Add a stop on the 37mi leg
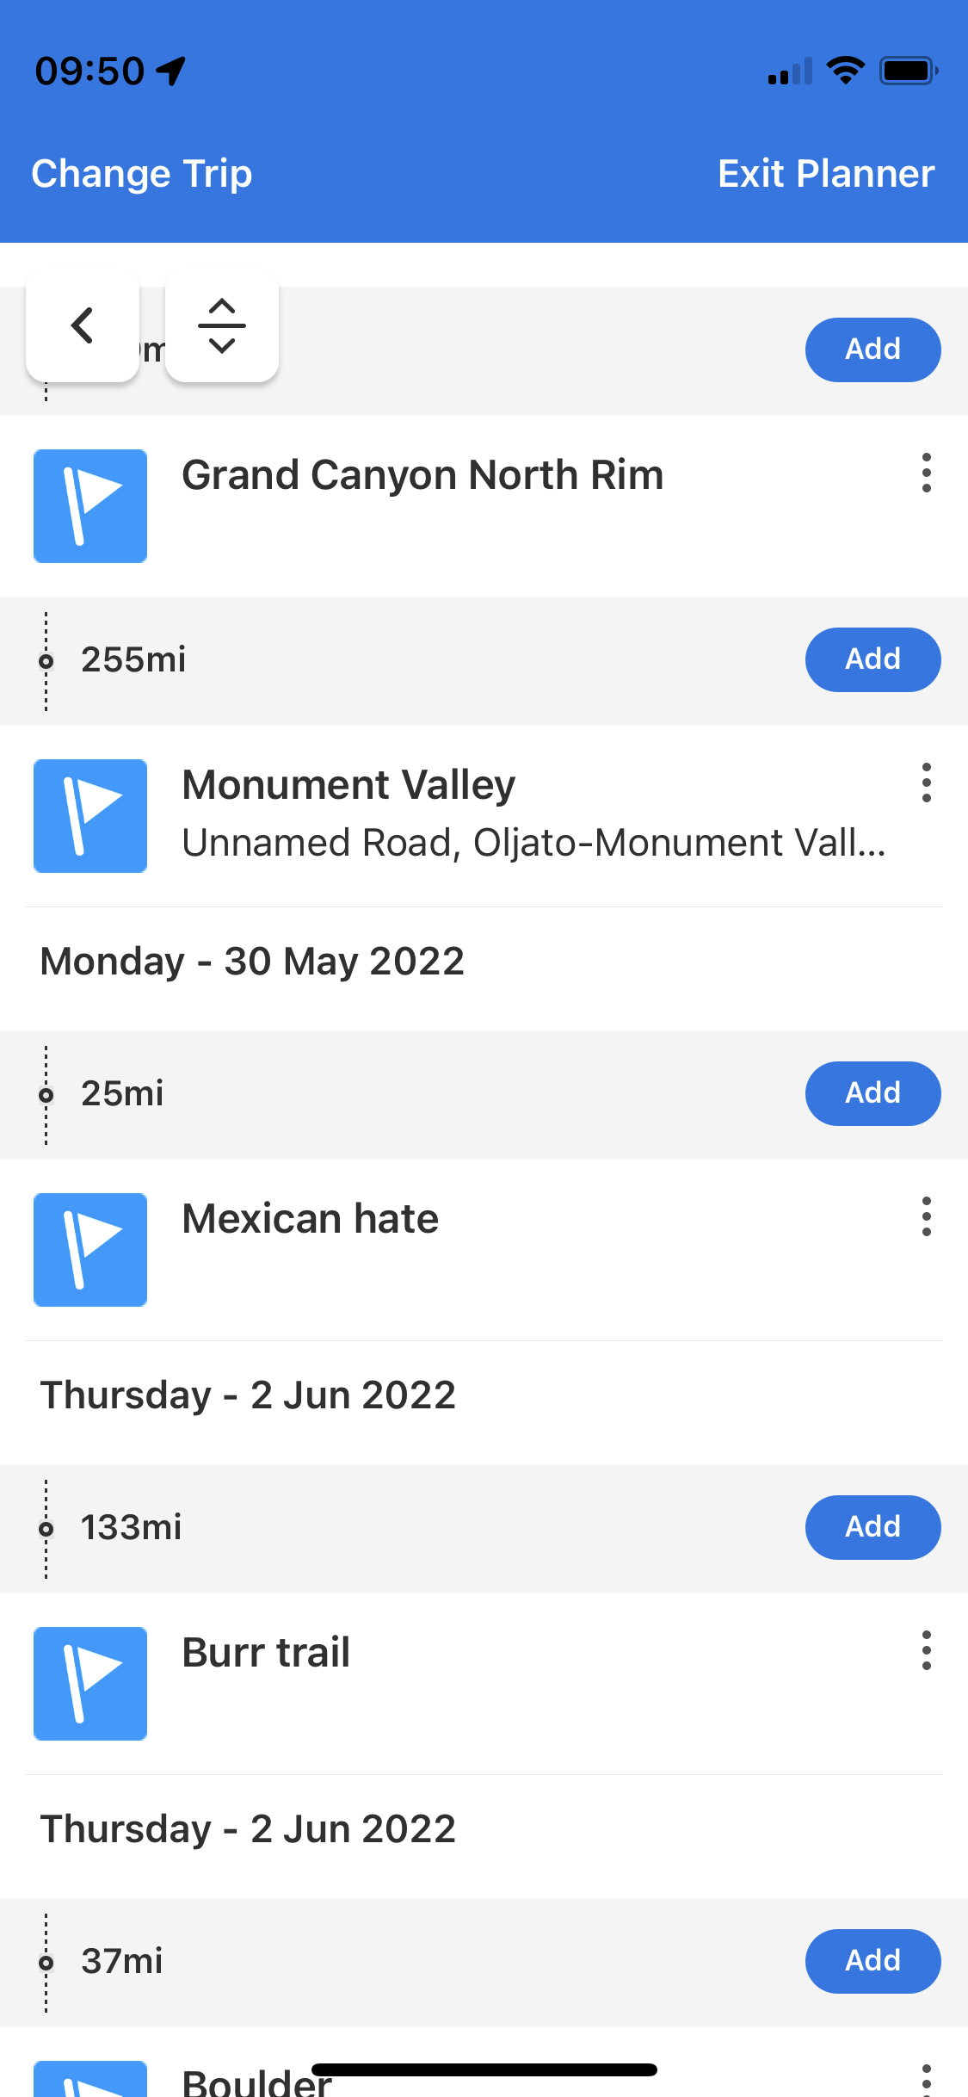968x2097 pixels. point(872,1961)
